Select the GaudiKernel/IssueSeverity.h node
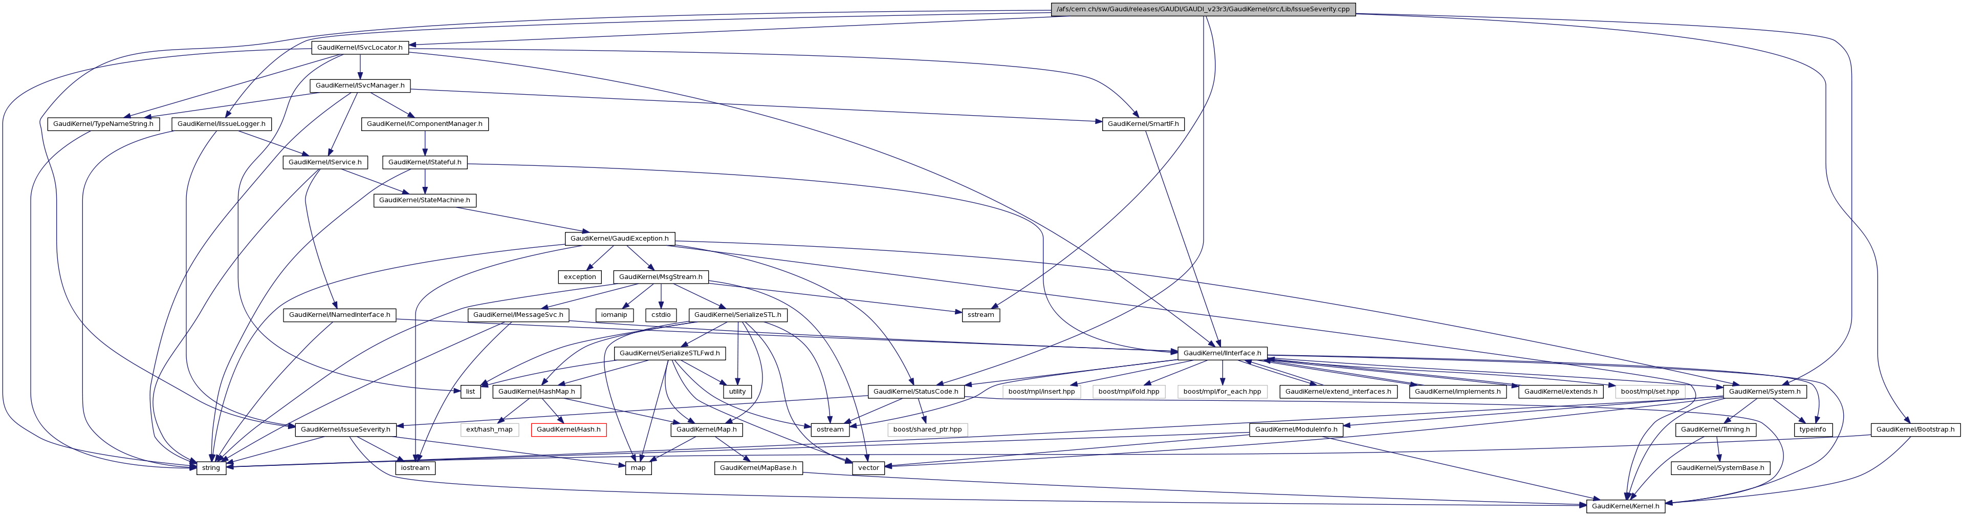 pyautogui.click(x=345, y=430)
